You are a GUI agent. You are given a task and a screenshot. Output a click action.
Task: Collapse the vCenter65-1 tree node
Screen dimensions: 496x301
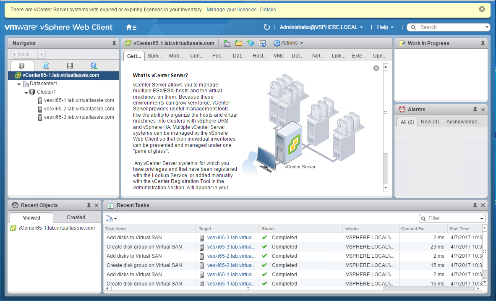pyautogui.click(x=12, y=76)
